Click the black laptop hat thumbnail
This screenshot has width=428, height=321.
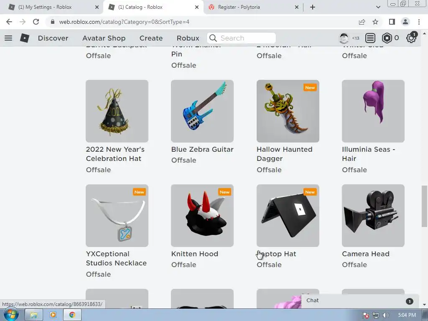(x=288, y=216)
